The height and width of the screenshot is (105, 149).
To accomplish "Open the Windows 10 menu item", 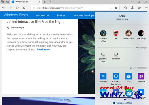I will pyautogui.click(x=42, y=15).
